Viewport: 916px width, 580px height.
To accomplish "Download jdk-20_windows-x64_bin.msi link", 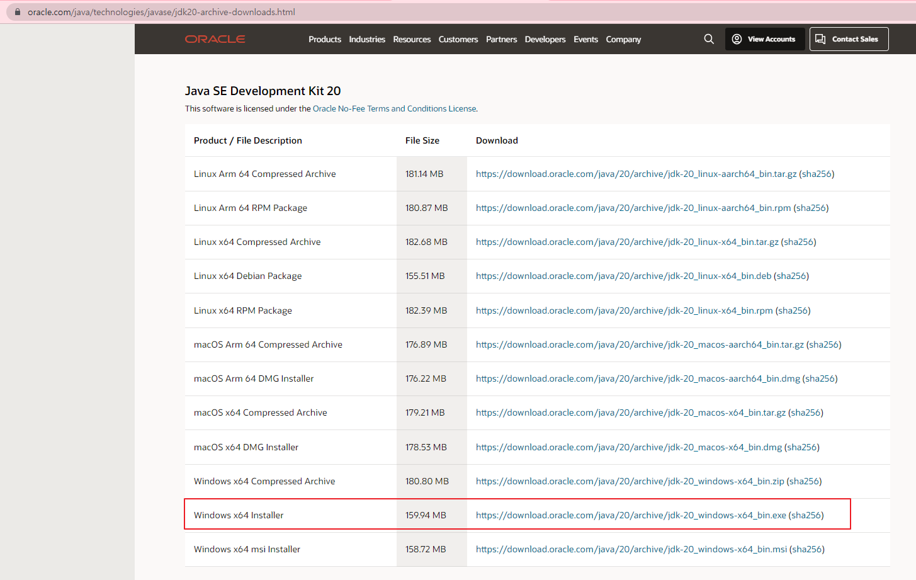I will click(631, 549).
